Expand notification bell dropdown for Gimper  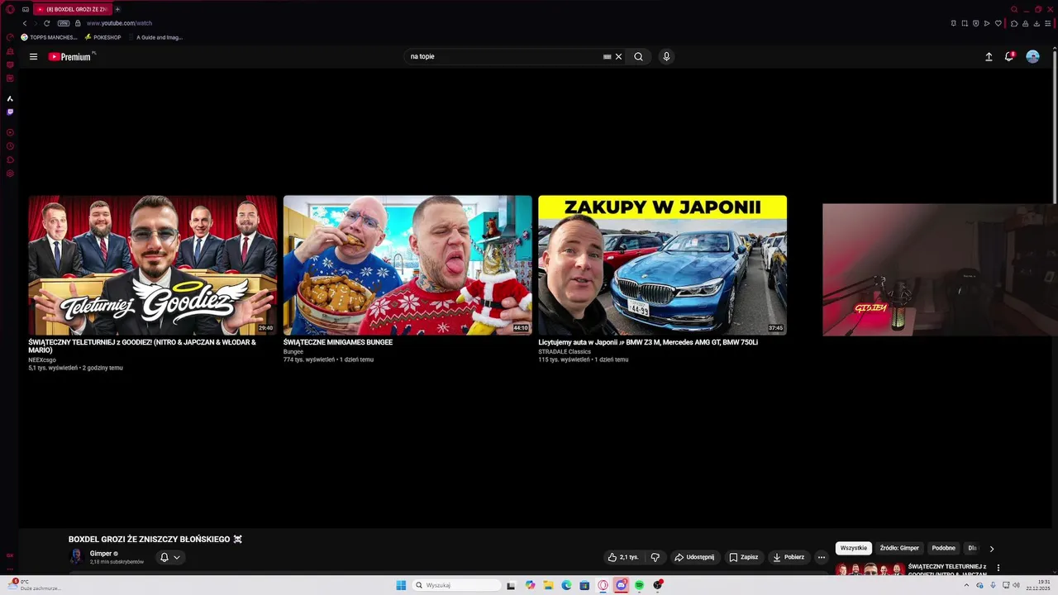click(169, 557)
